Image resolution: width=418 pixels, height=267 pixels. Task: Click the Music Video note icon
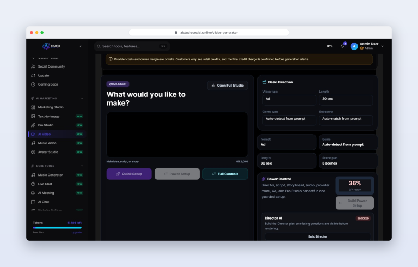[33, 143]
